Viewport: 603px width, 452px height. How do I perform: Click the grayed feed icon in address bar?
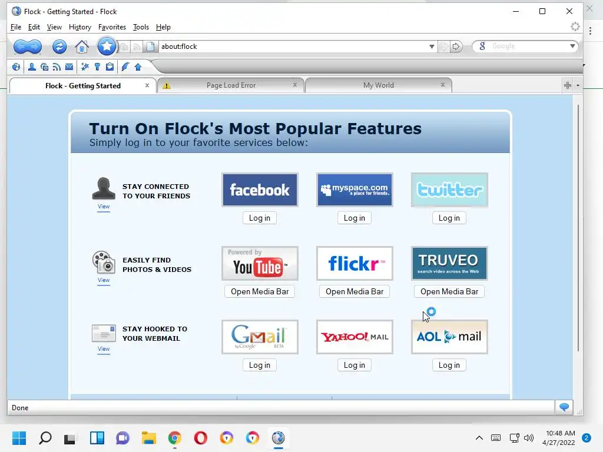[137, 47]
